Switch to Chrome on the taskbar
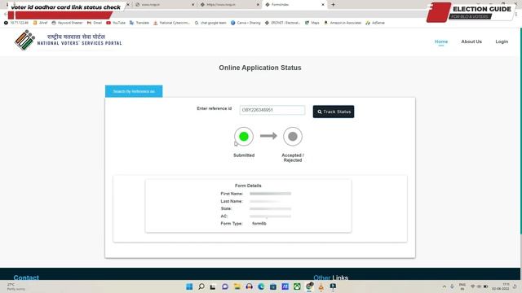 [309, 286]
